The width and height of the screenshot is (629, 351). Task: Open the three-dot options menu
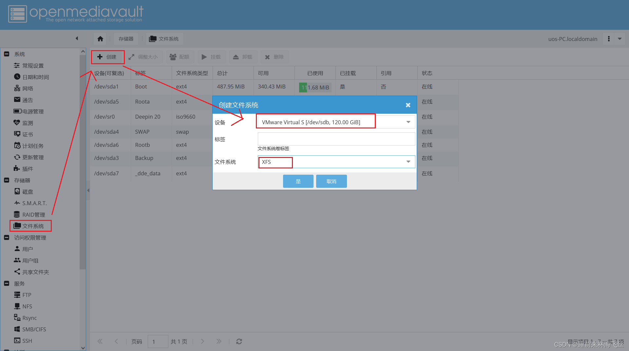(x=609, y=39)
